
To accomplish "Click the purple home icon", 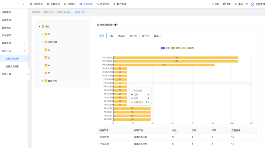I will tap(252, 4).
